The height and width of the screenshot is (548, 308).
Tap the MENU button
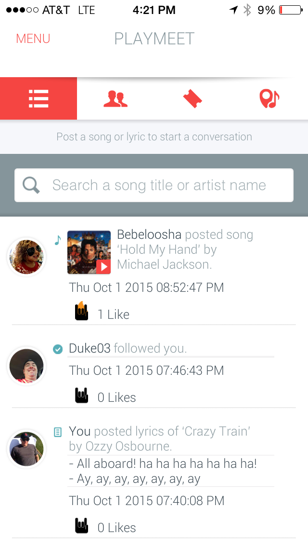pos(33,39)
